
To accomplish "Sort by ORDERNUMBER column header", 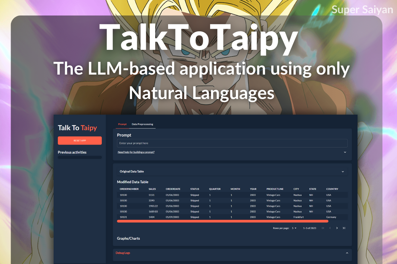I will click(129, 189).
